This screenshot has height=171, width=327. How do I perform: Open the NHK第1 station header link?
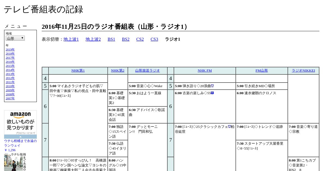point(78,71)
